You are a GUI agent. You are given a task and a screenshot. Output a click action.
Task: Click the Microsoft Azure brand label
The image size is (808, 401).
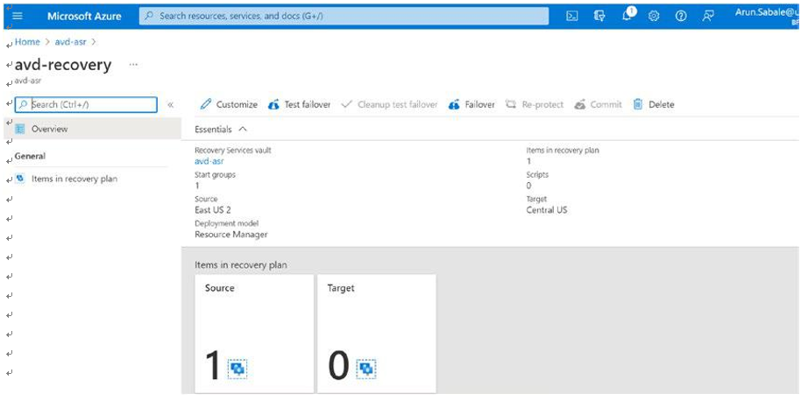click(84, 16)
